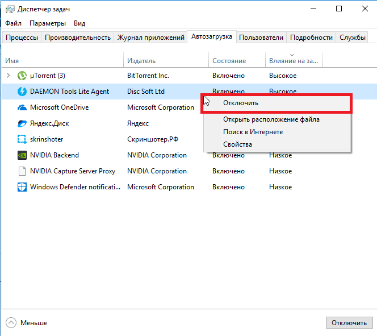Select the NVIDIA Backend row name
The image size is (377, 336).
(55, 155)
